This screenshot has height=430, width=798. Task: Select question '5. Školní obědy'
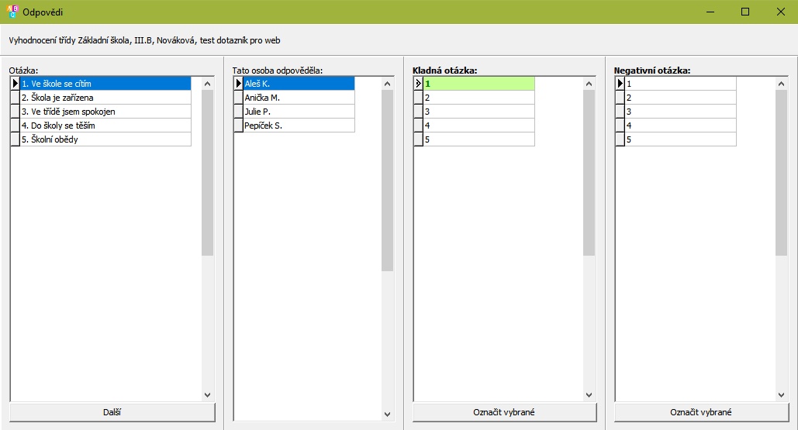click(105, 139)
